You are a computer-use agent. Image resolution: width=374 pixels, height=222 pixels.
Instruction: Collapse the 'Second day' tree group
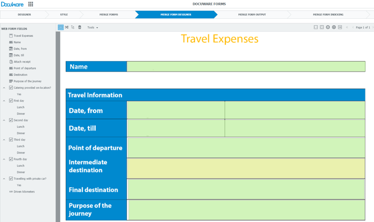coord(4,120)
